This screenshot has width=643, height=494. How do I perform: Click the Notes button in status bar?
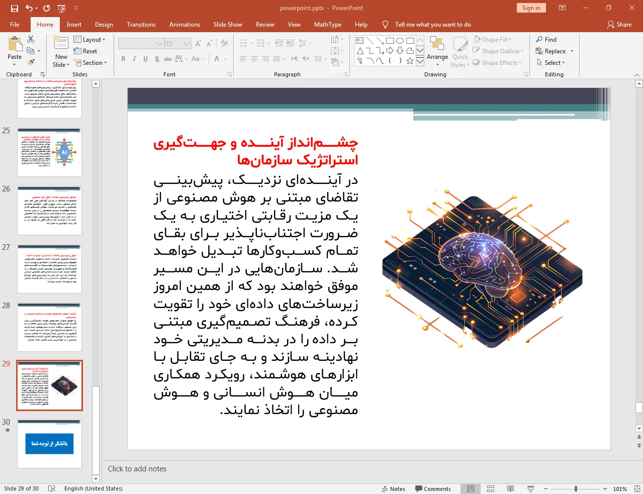click(394, 488)
